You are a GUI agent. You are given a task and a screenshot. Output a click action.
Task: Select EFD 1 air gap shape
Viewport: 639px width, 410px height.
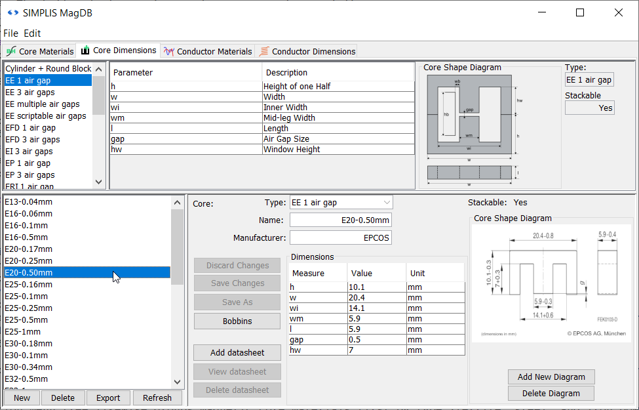coord(31,128)
